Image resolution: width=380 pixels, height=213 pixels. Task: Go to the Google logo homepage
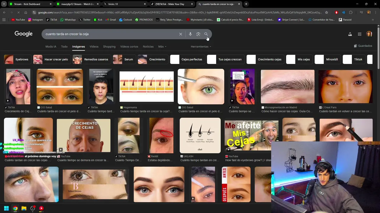(23, 34)
